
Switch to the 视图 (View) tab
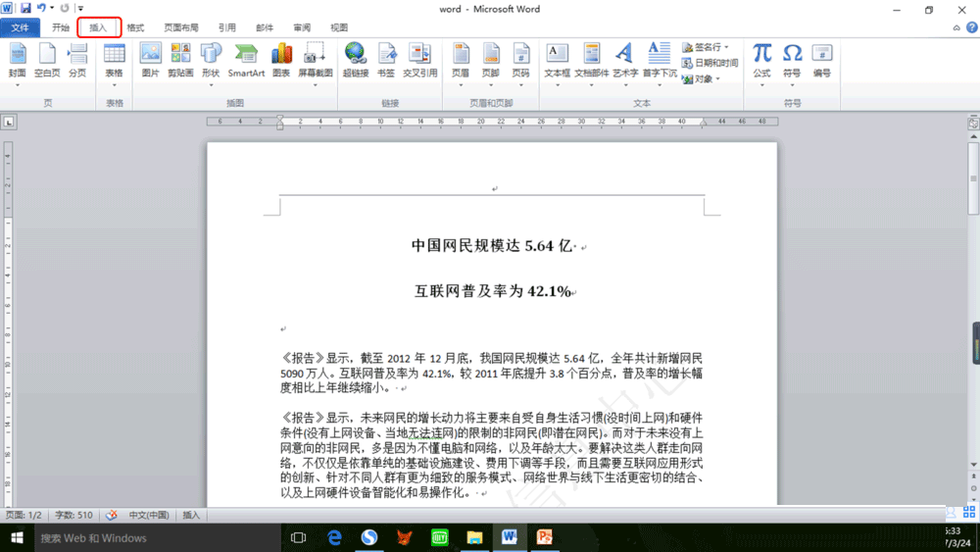[x=339, y=27]
